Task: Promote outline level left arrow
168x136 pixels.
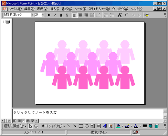Action: tap(133, 15)
